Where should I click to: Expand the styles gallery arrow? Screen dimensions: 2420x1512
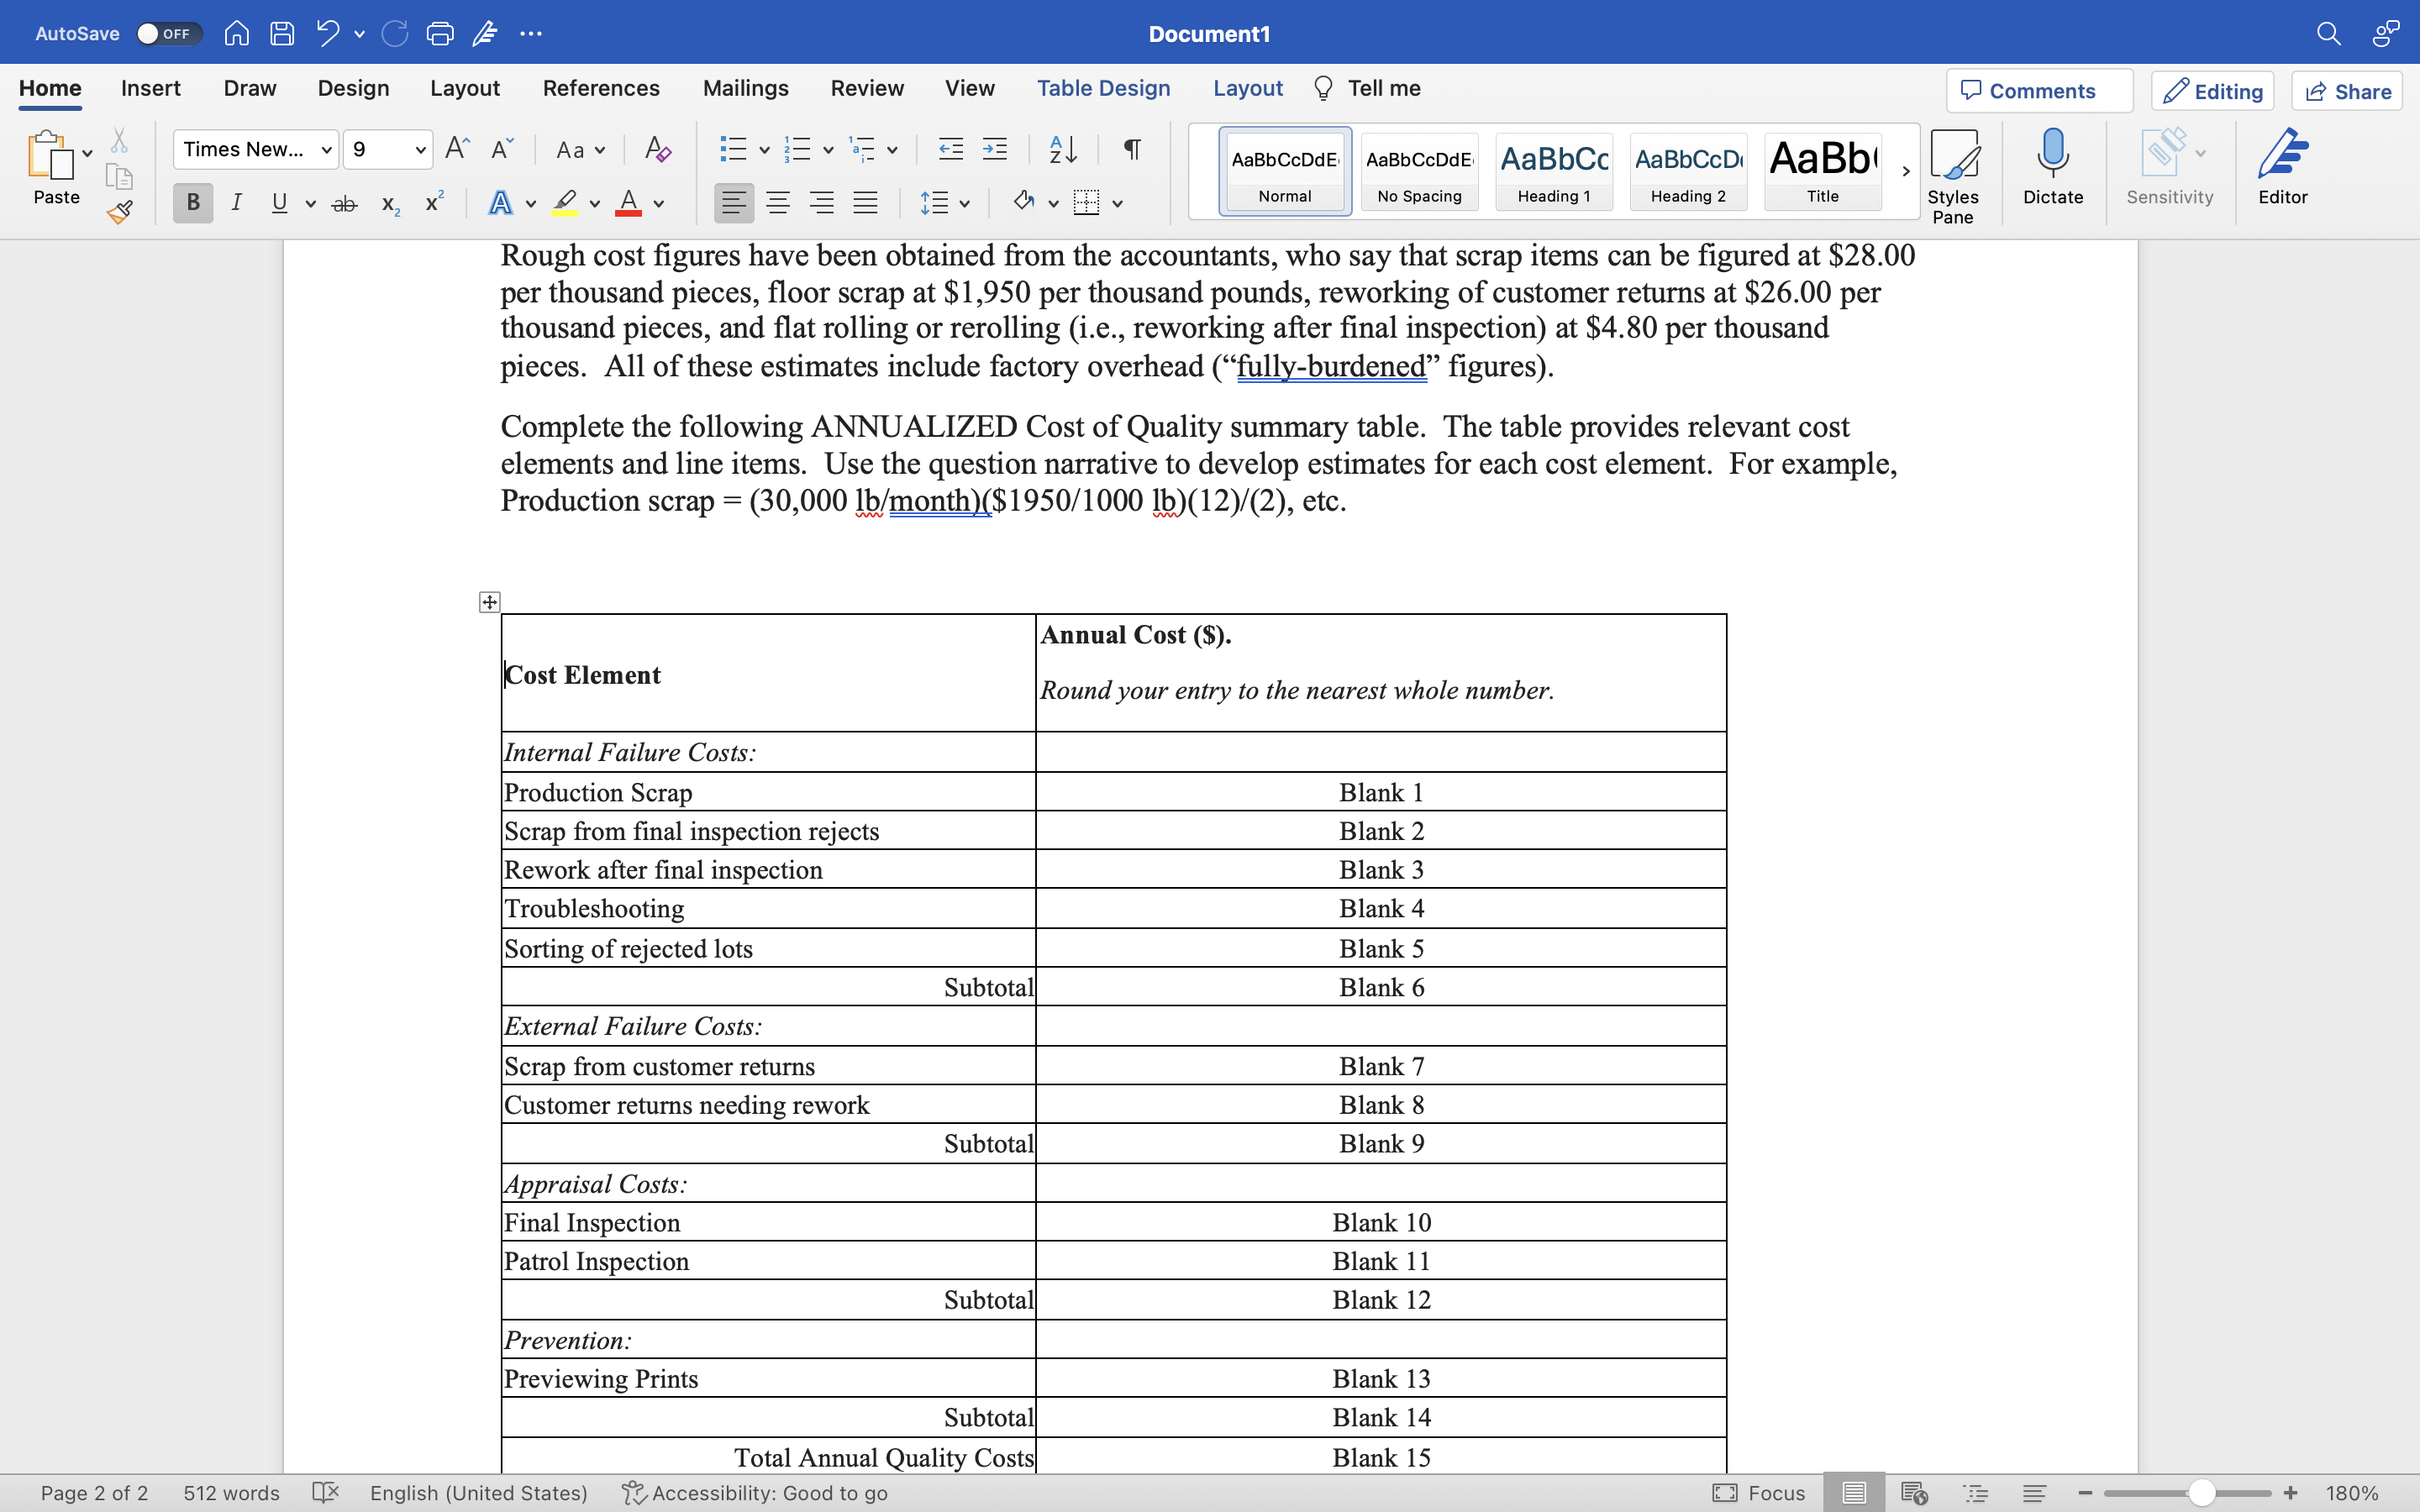(x=1905, y=171)
